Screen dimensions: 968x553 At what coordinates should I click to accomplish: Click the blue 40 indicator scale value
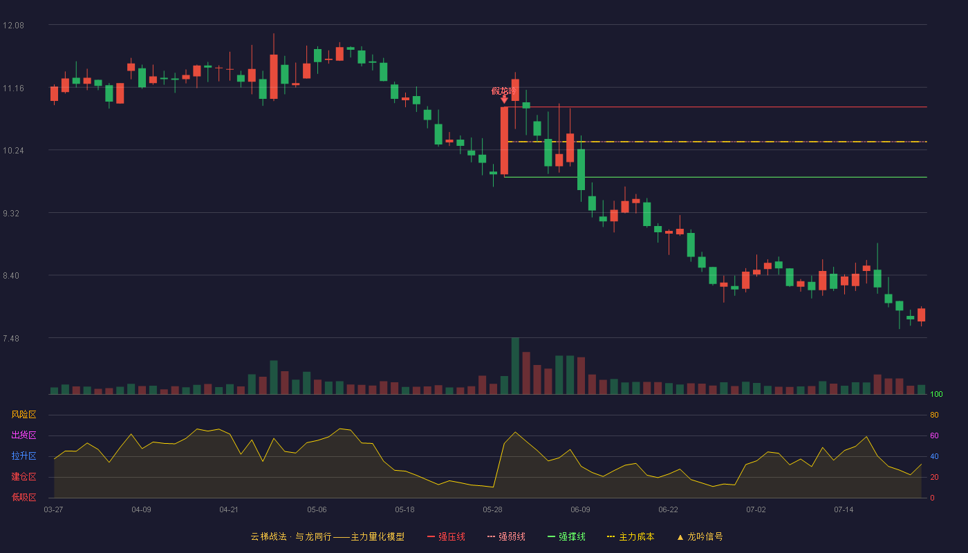click(934, 456)
